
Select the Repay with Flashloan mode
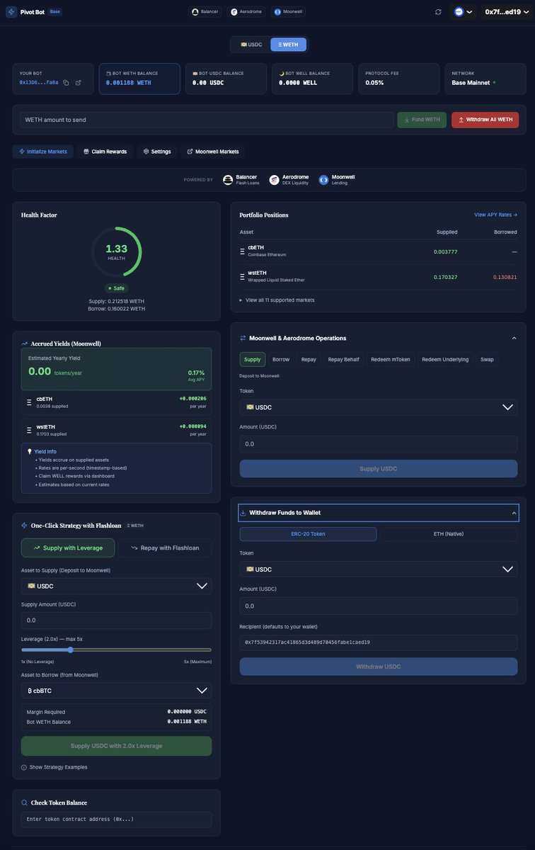[x=165, y=548]
